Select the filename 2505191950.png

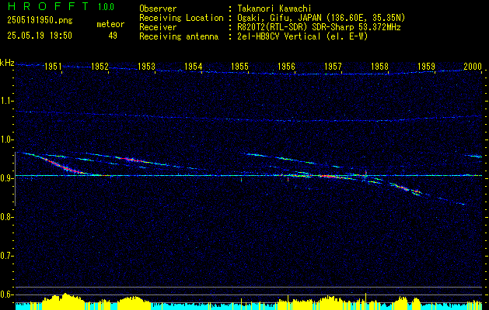tap(40, 20)
